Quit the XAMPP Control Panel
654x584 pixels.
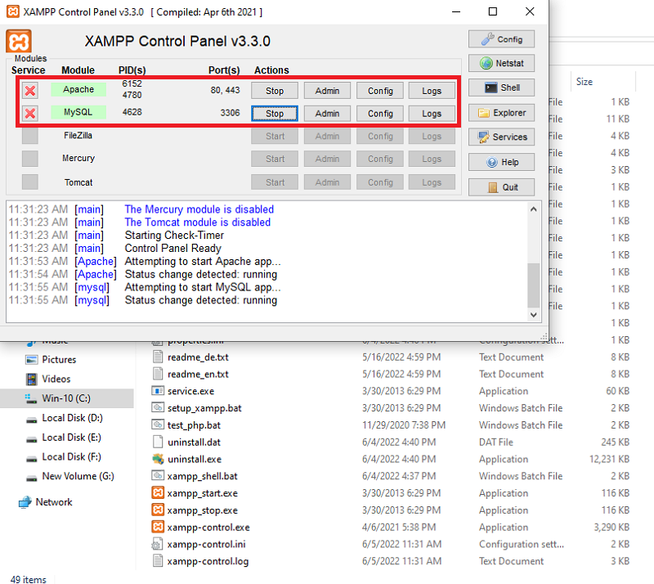pyautogui.click(x=501, y=187)
